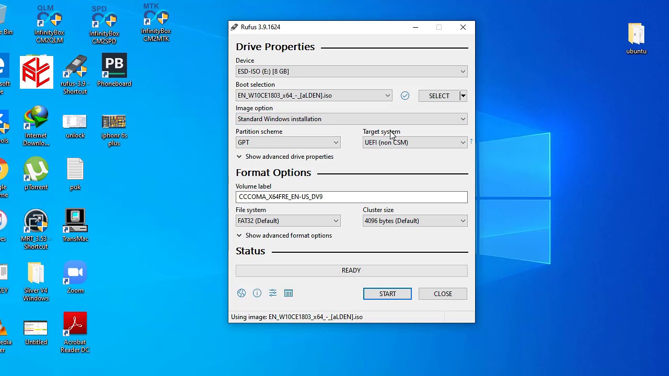Viewport: 669px width, 376px height.
Task: Select the Untitled file desktop icon
Action: (36, 333)
